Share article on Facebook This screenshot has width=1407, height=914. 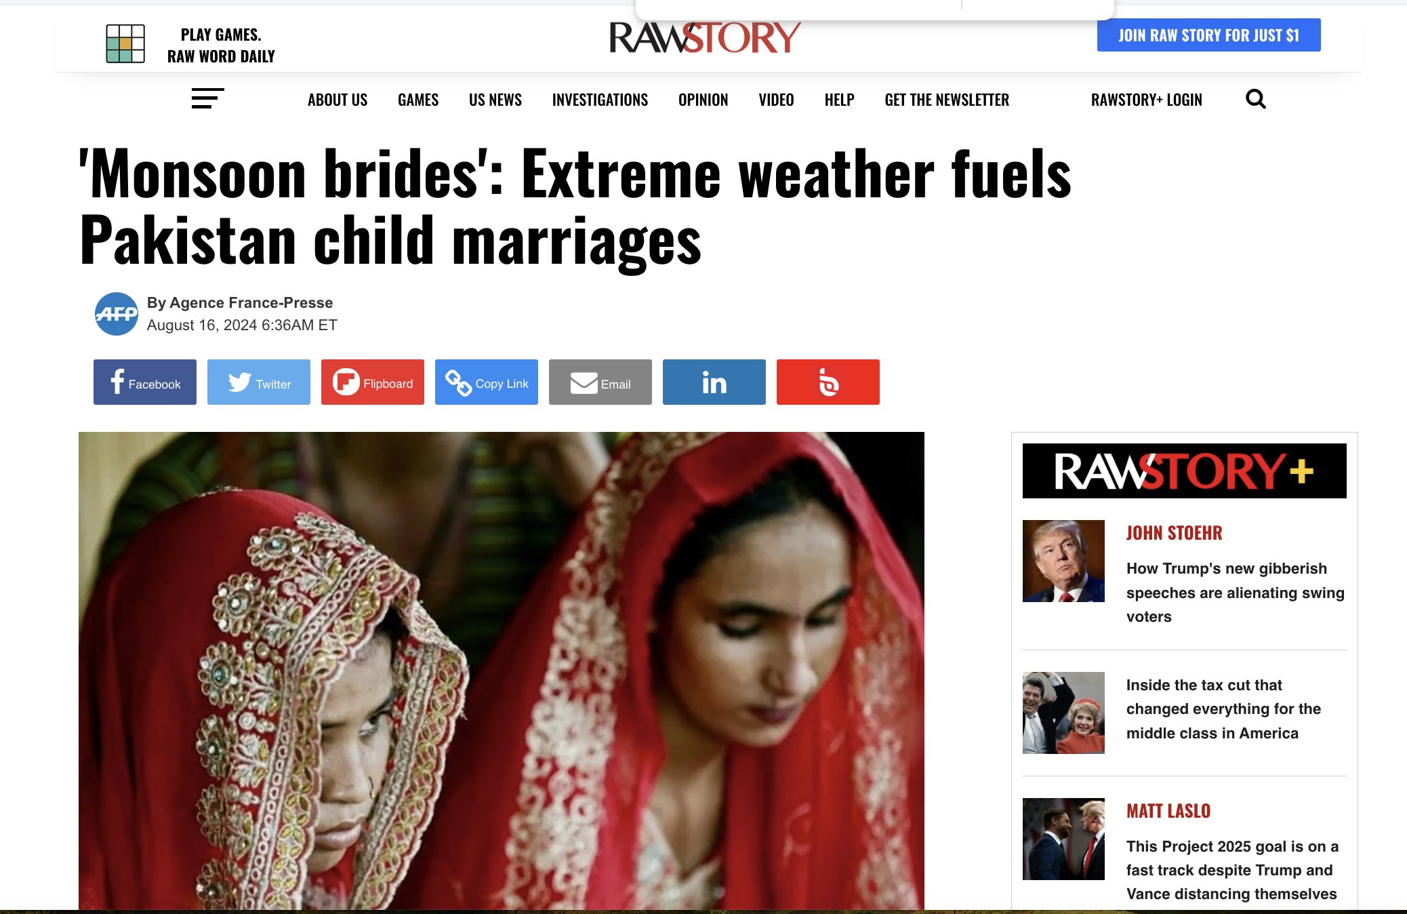(x=145, y=382)
